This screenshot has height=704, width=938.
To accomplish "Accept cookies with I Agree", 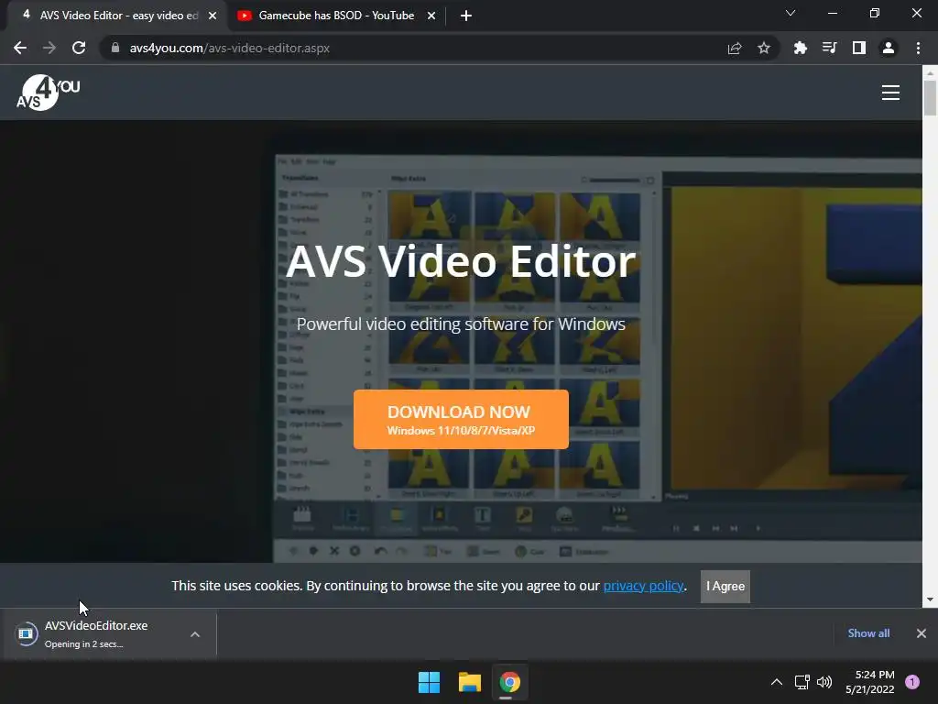I will (x=725, y=586).
